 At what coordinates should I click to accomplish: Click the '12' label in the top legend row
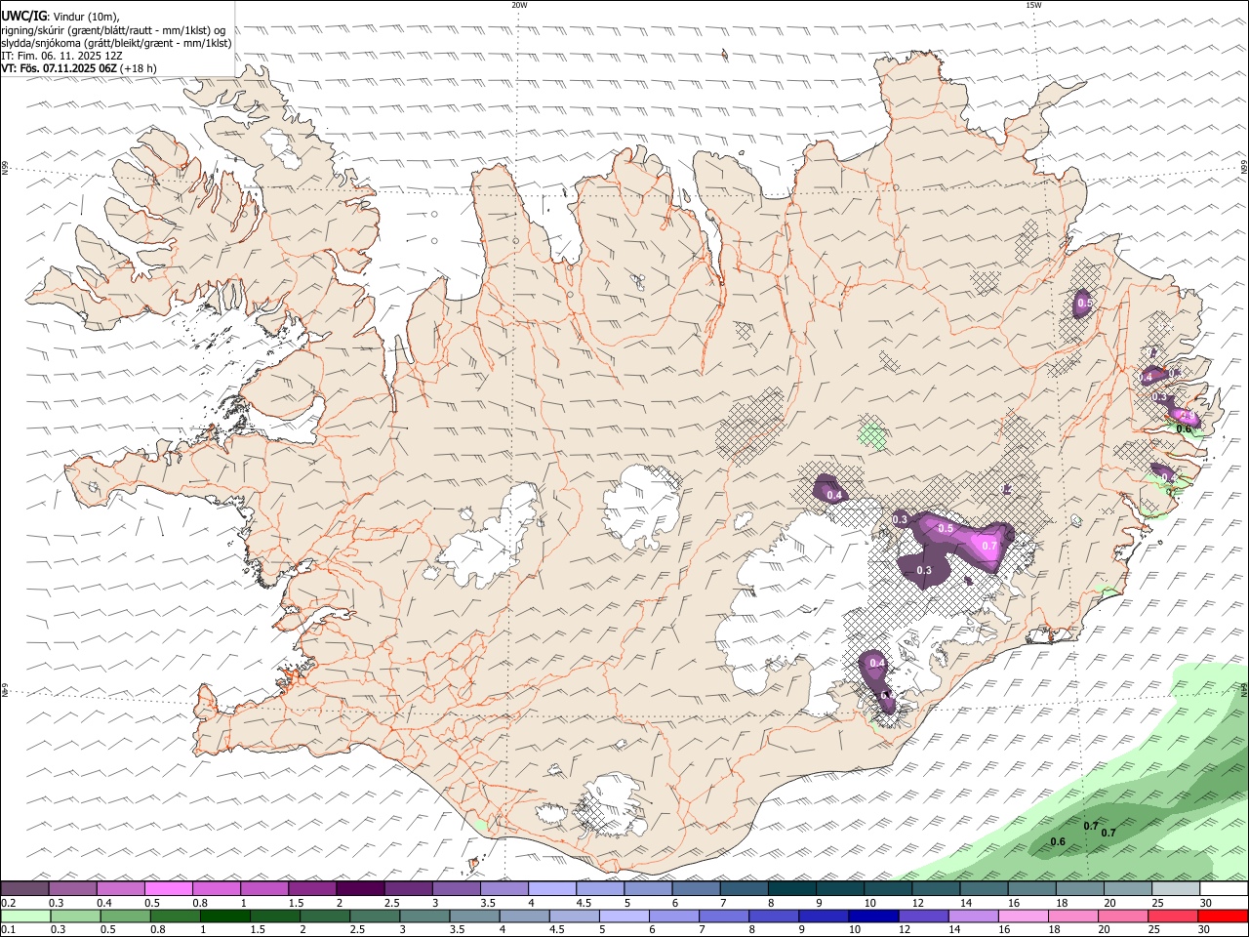pos(917,903)
